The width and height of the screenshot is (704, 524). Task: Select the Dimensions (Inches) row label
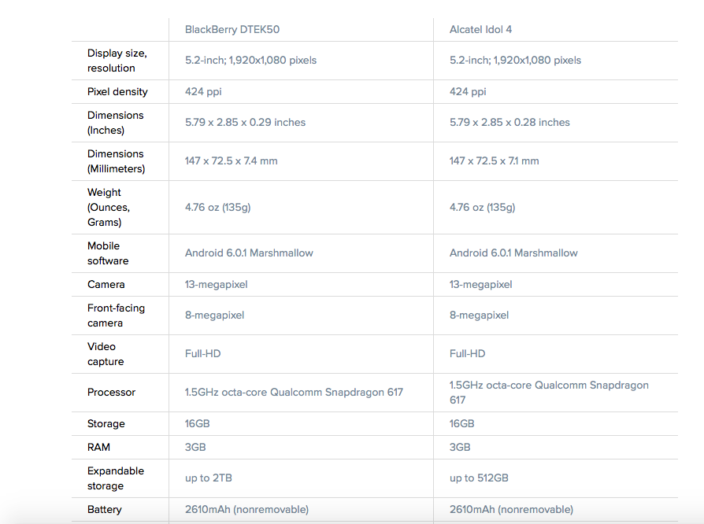[115, 123]
